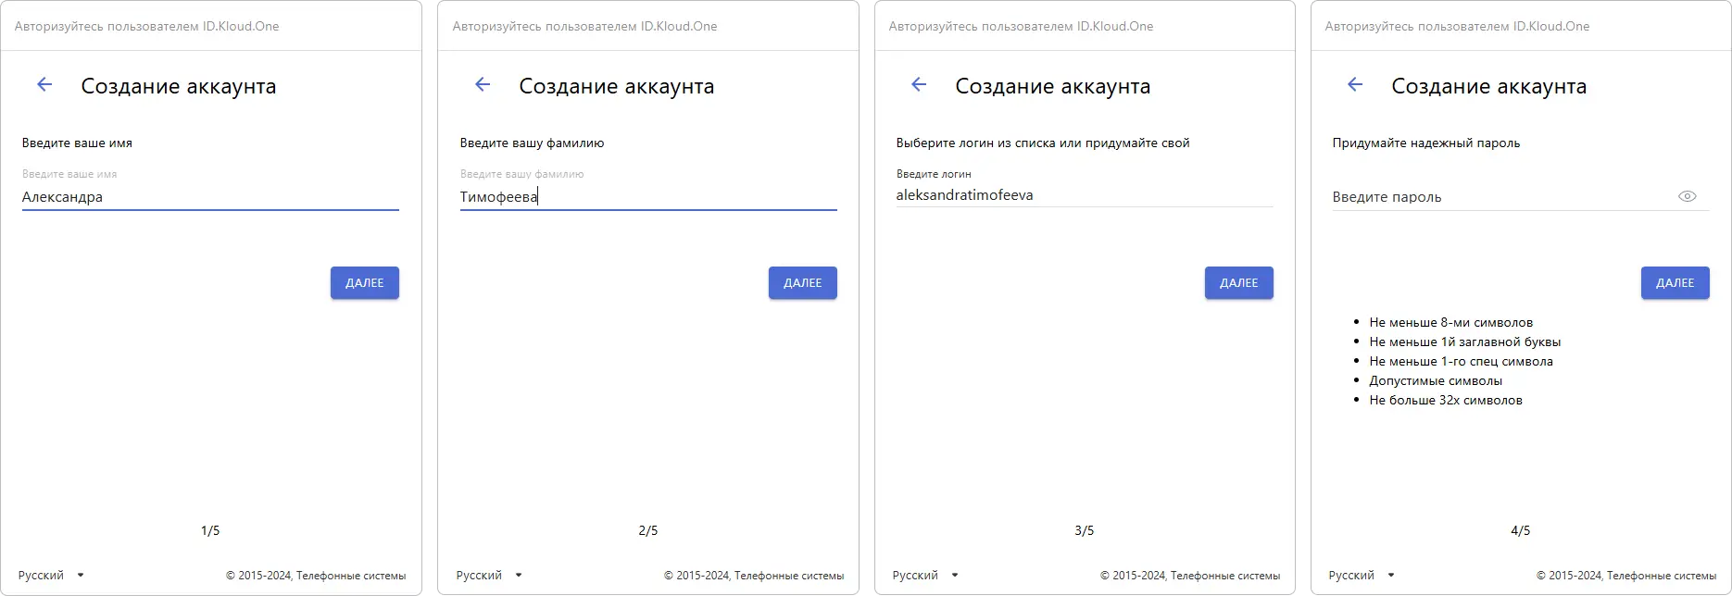Go back from the first name step
The width and height of the screenshot is (1732, 596).
tap(44, 85)
